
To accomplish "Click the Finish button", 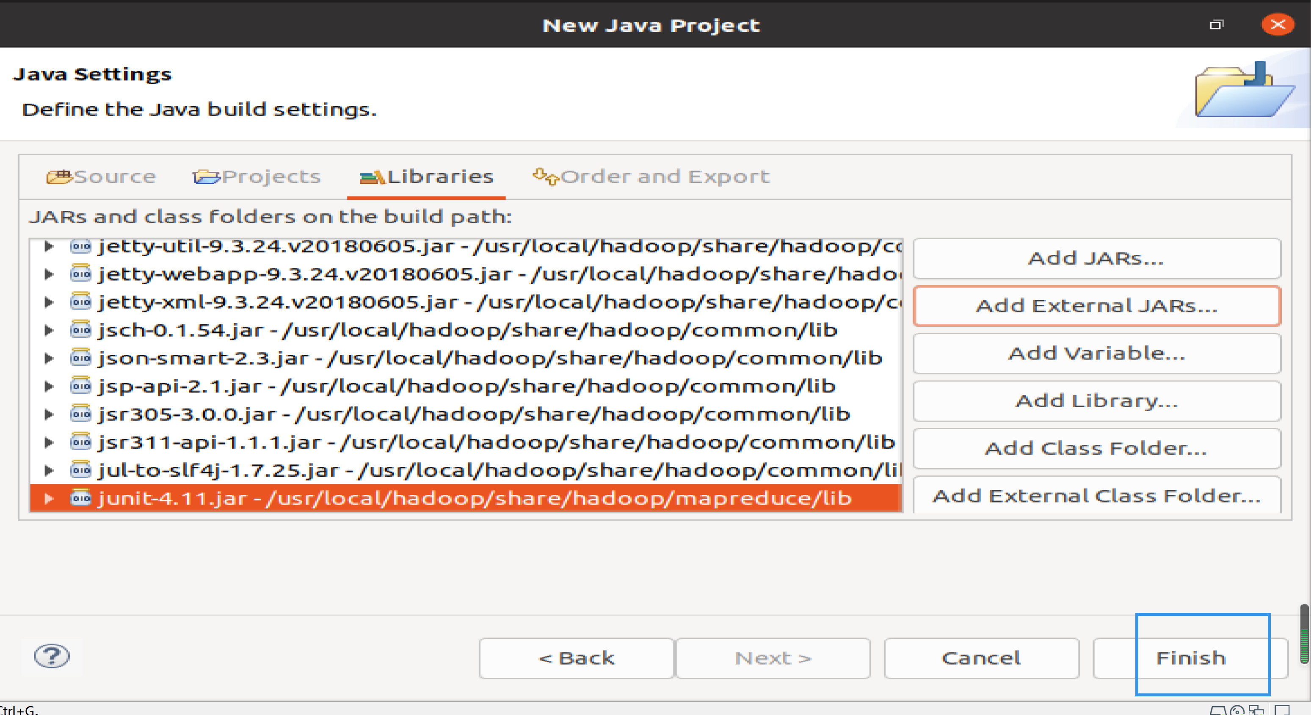I will point(1190,658).
